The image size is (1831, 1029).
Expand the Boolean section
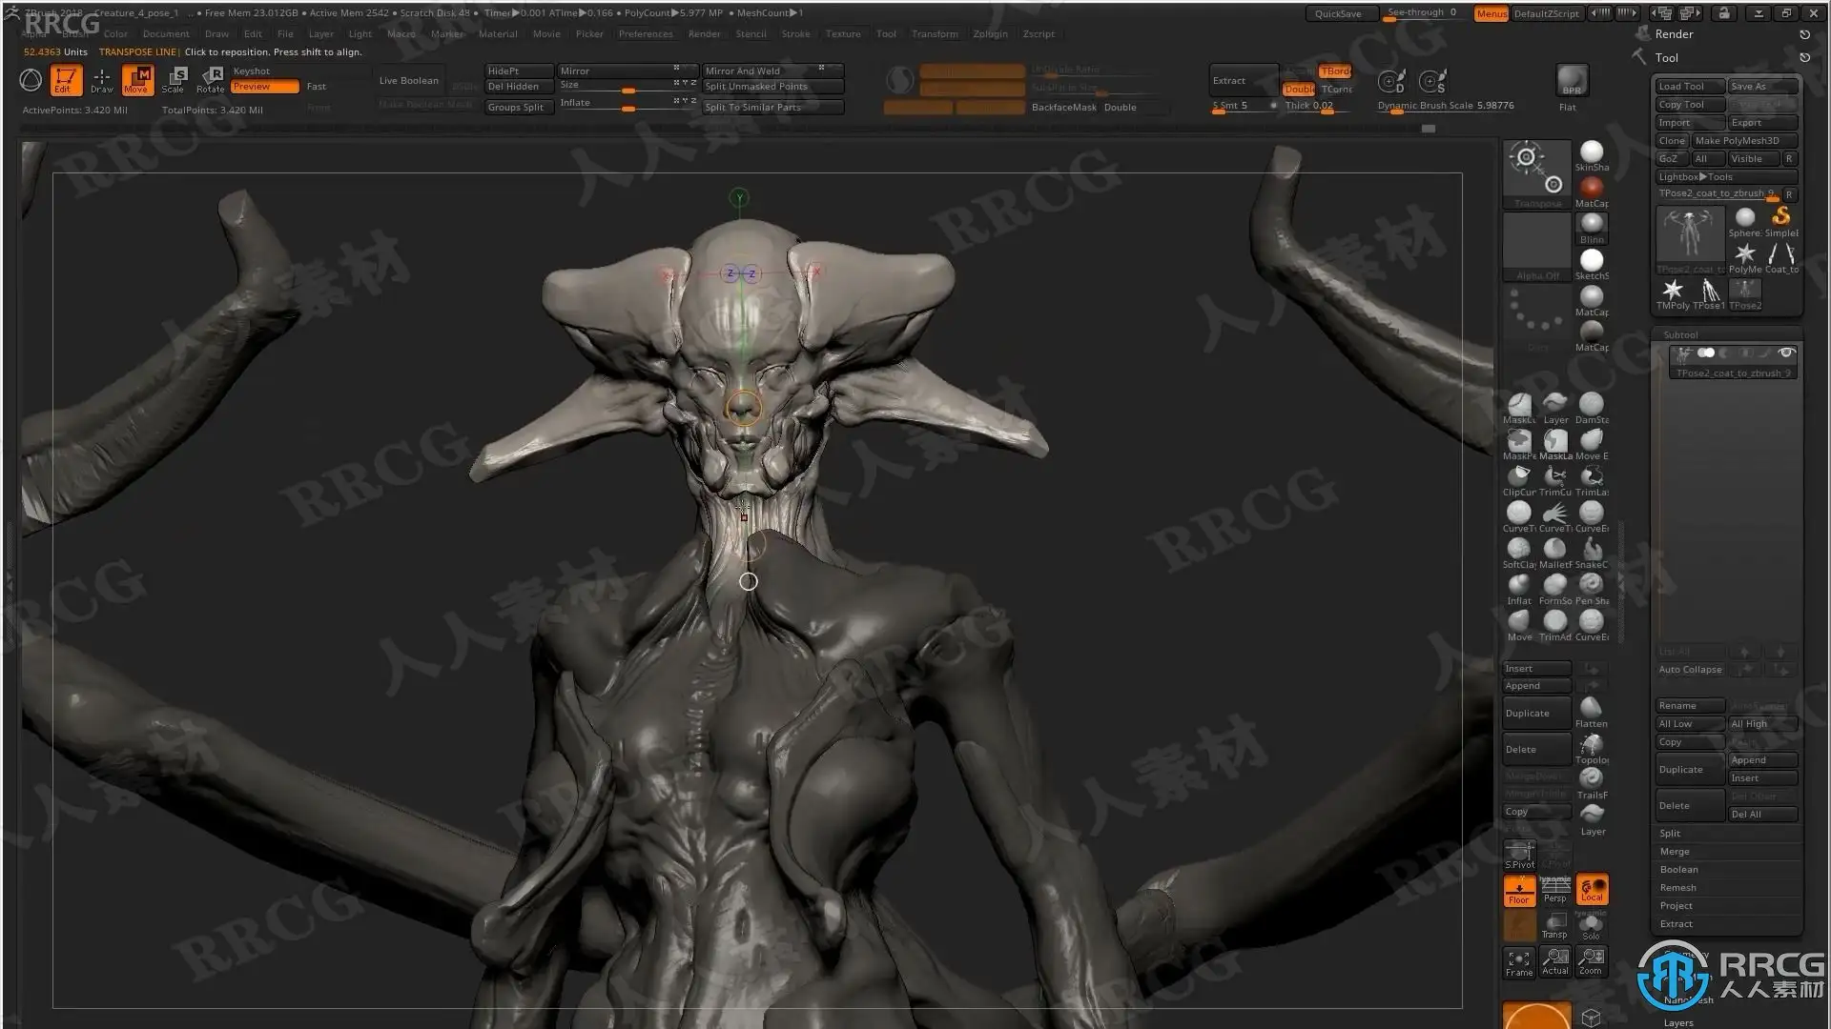(1678, 870)
